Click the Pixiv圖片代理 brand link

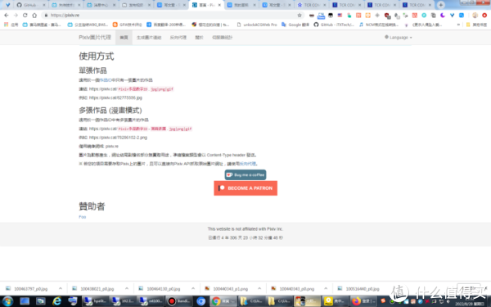[95, 38]
